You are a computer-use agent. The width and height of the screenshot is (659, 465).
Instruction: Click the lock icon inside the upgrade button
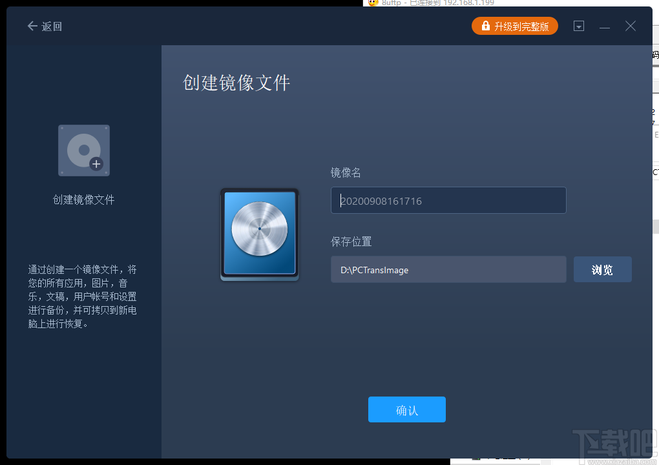click(485, 26)
